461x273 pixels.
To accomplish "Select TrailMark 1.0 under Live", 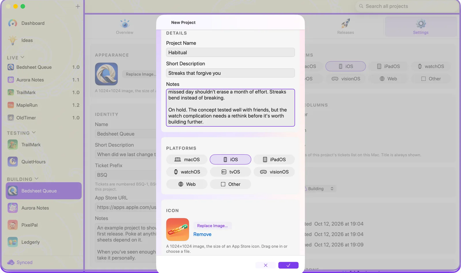I will coord(44,92).
